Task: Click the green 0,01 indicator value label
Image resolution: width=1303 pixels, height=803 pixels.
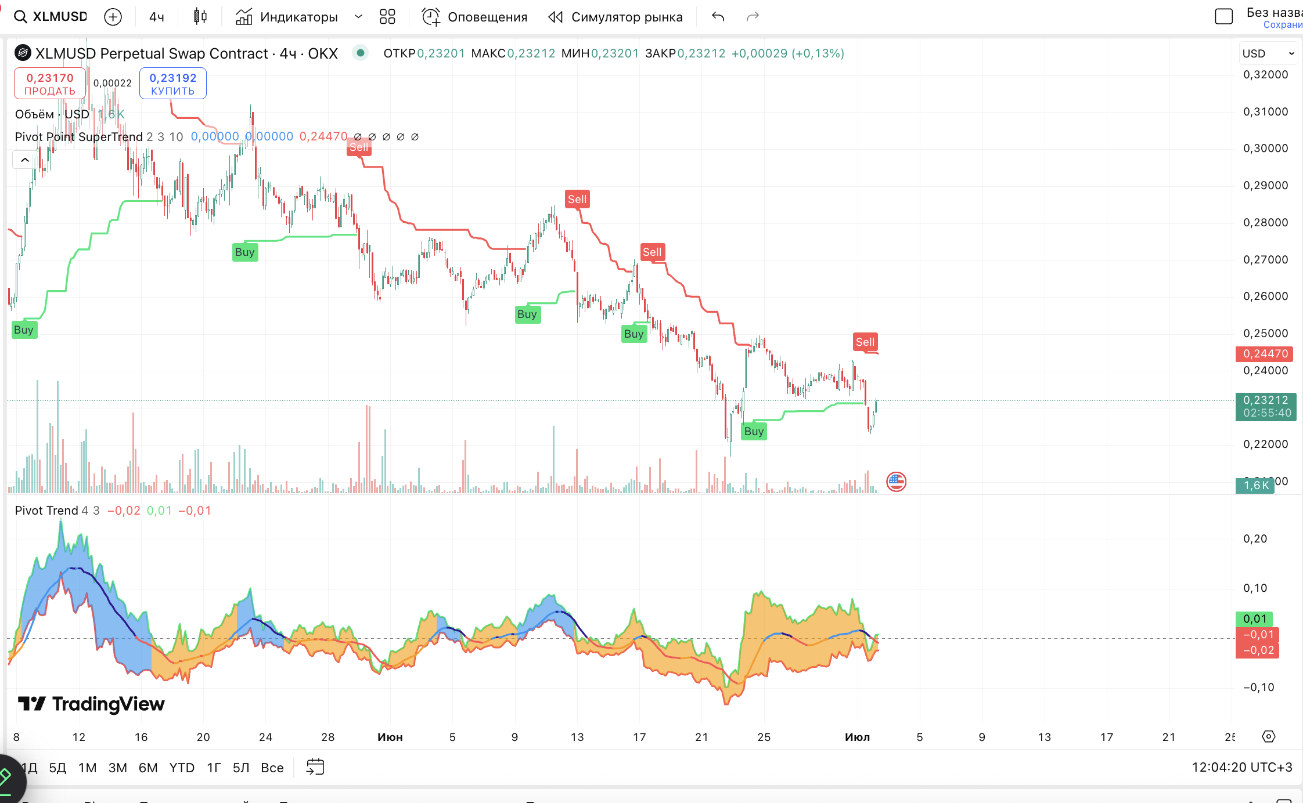Action: tap(1254, 618)
